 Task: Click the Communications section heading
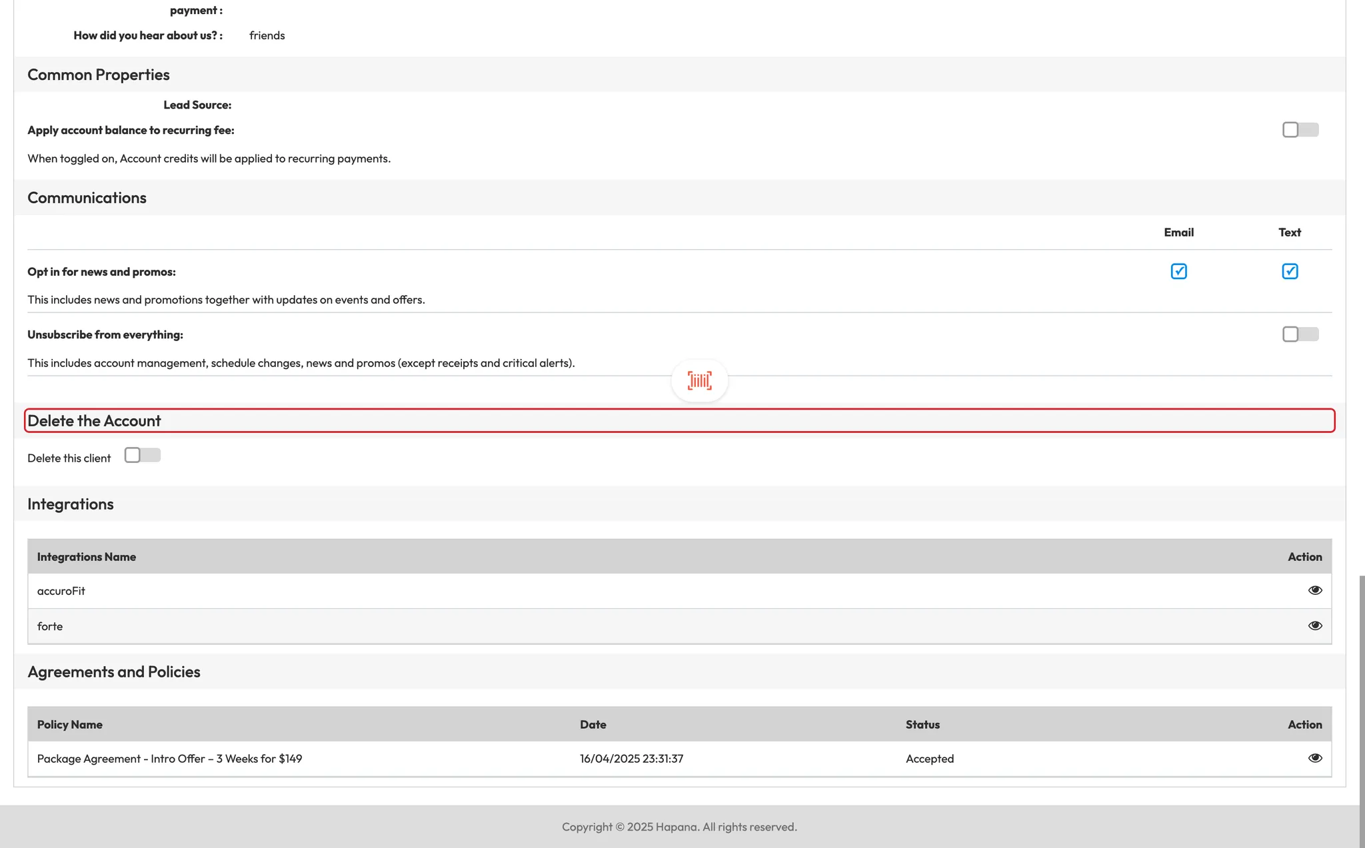(87, 198)
